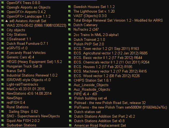Select av8 Aviators Aircraft Set entry
This screenshot has width=169, height=128.
[x=28, y=21]
